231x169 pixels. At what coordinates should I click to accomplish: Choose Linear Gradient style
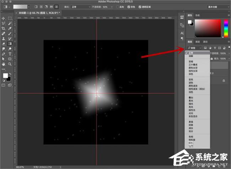click(x=36, y=7)
